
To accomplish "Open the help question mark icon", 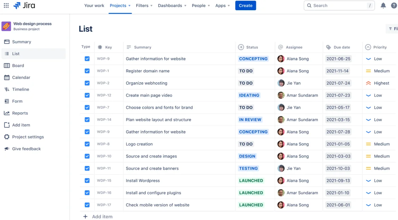I will point(394,5).
